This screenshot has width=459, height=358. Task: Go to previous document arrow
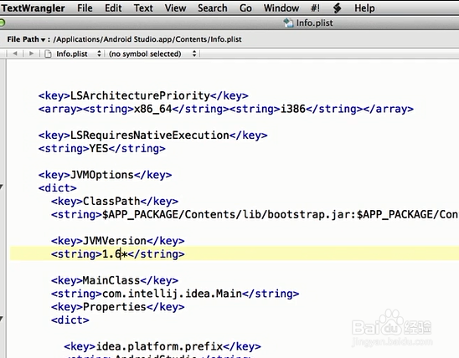(x=15, y=54)
